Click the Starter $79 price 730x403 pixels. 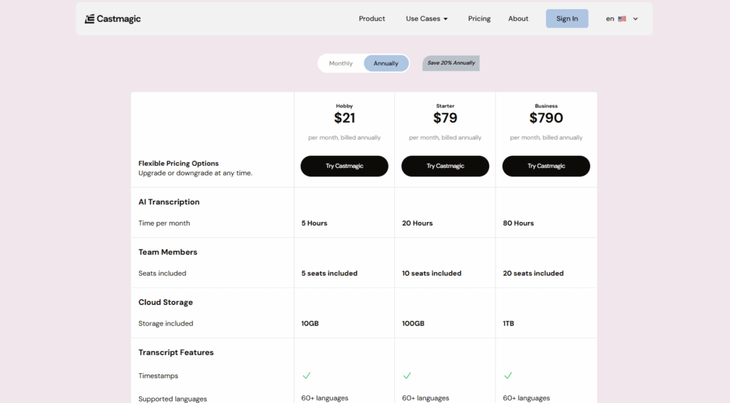pyautogui.click(x=445, y=118)
